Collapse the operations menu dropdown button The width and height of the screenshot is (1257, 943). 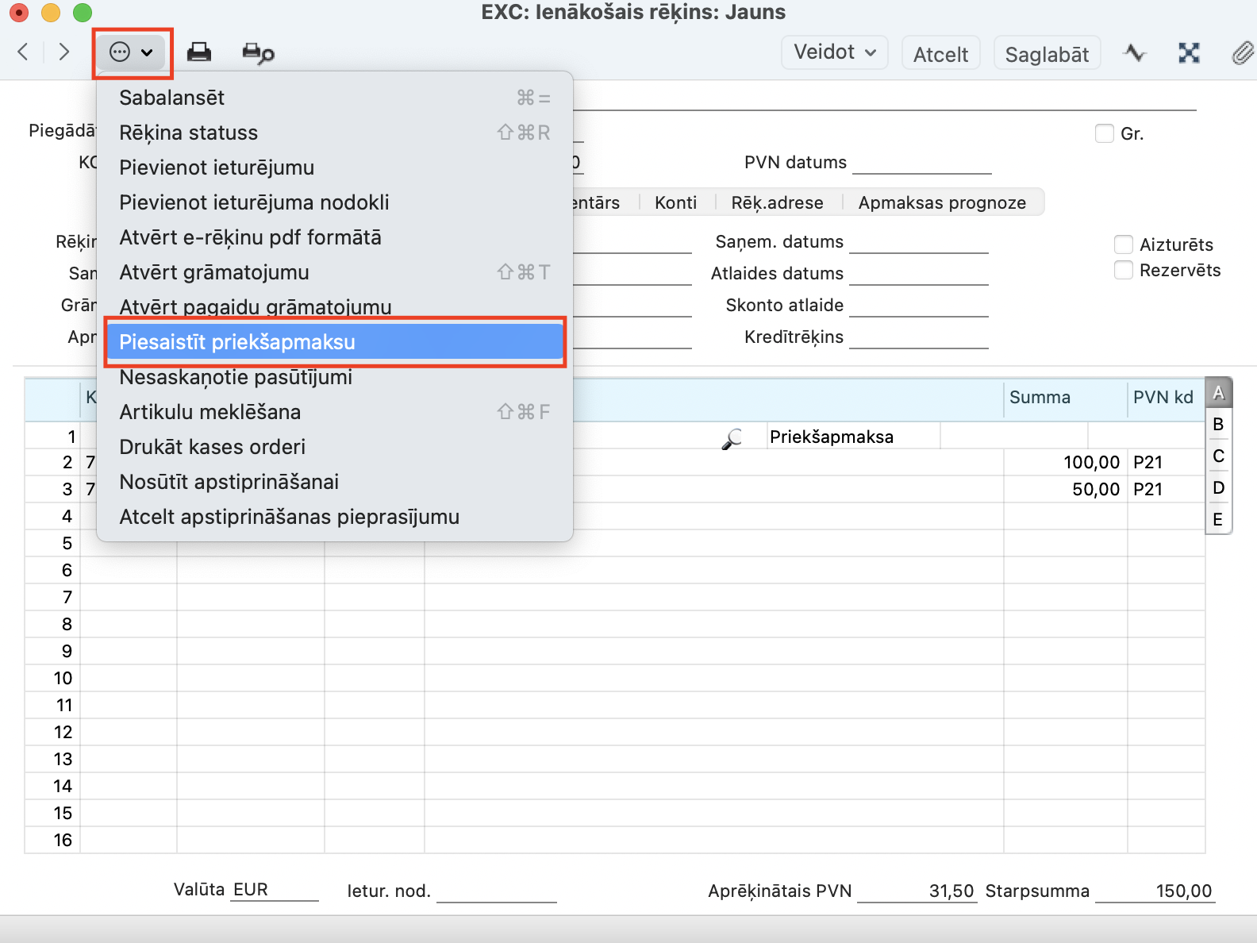tap(132, 53)
